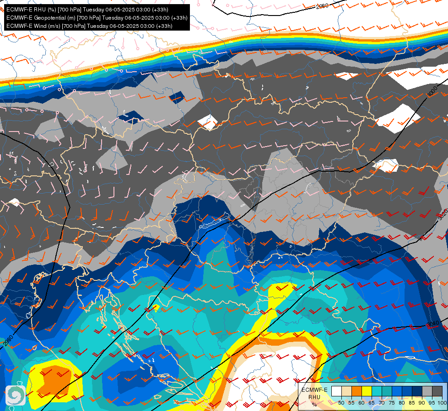This screenshot has height=411, width=448.
Task: Click the legend tick label '100'
Action: [x=443, y=403]
